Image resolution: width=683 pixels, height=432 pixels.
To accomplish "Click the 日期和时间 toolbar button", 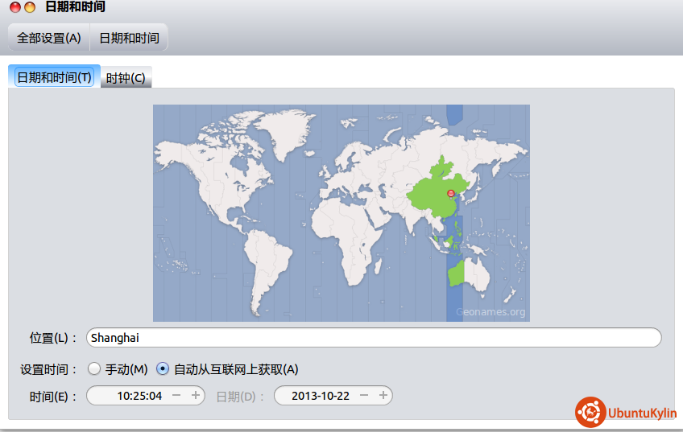I will 129,38.
